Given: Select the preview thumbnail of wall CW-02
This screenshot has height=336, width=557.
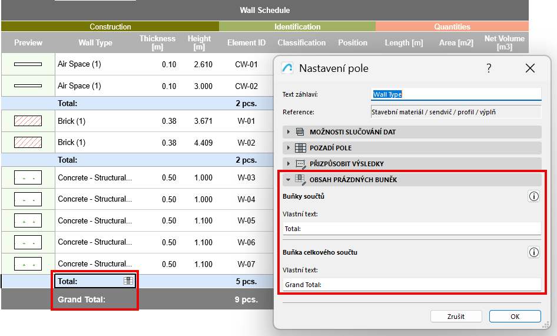Looking at the screenshot, I should pyautogui.click(x=28, y=85).
